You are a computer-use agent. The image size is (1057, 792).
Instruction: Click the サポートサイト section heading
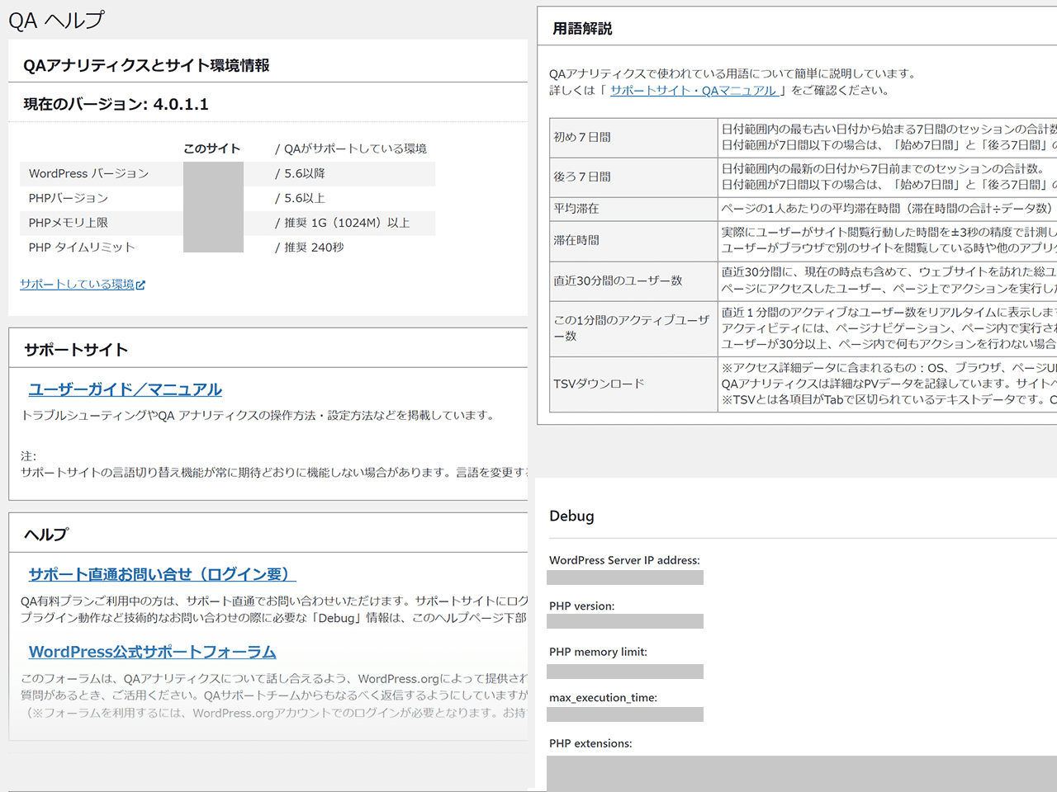76,350
